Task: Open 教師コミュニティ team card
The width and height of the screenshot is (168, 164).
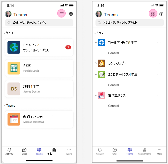Action: pyautogui.click(x=39, y=119)
